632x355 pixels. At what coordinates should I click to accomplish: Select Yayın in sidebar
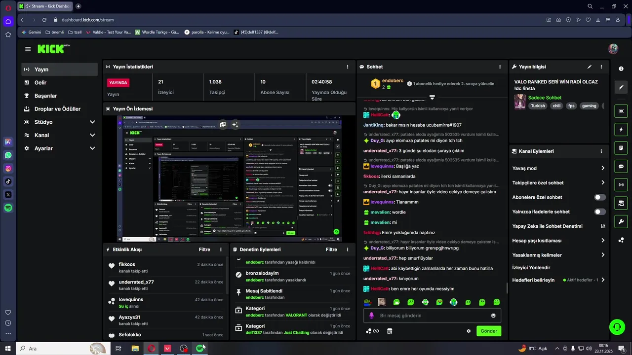tap(59, 70)
